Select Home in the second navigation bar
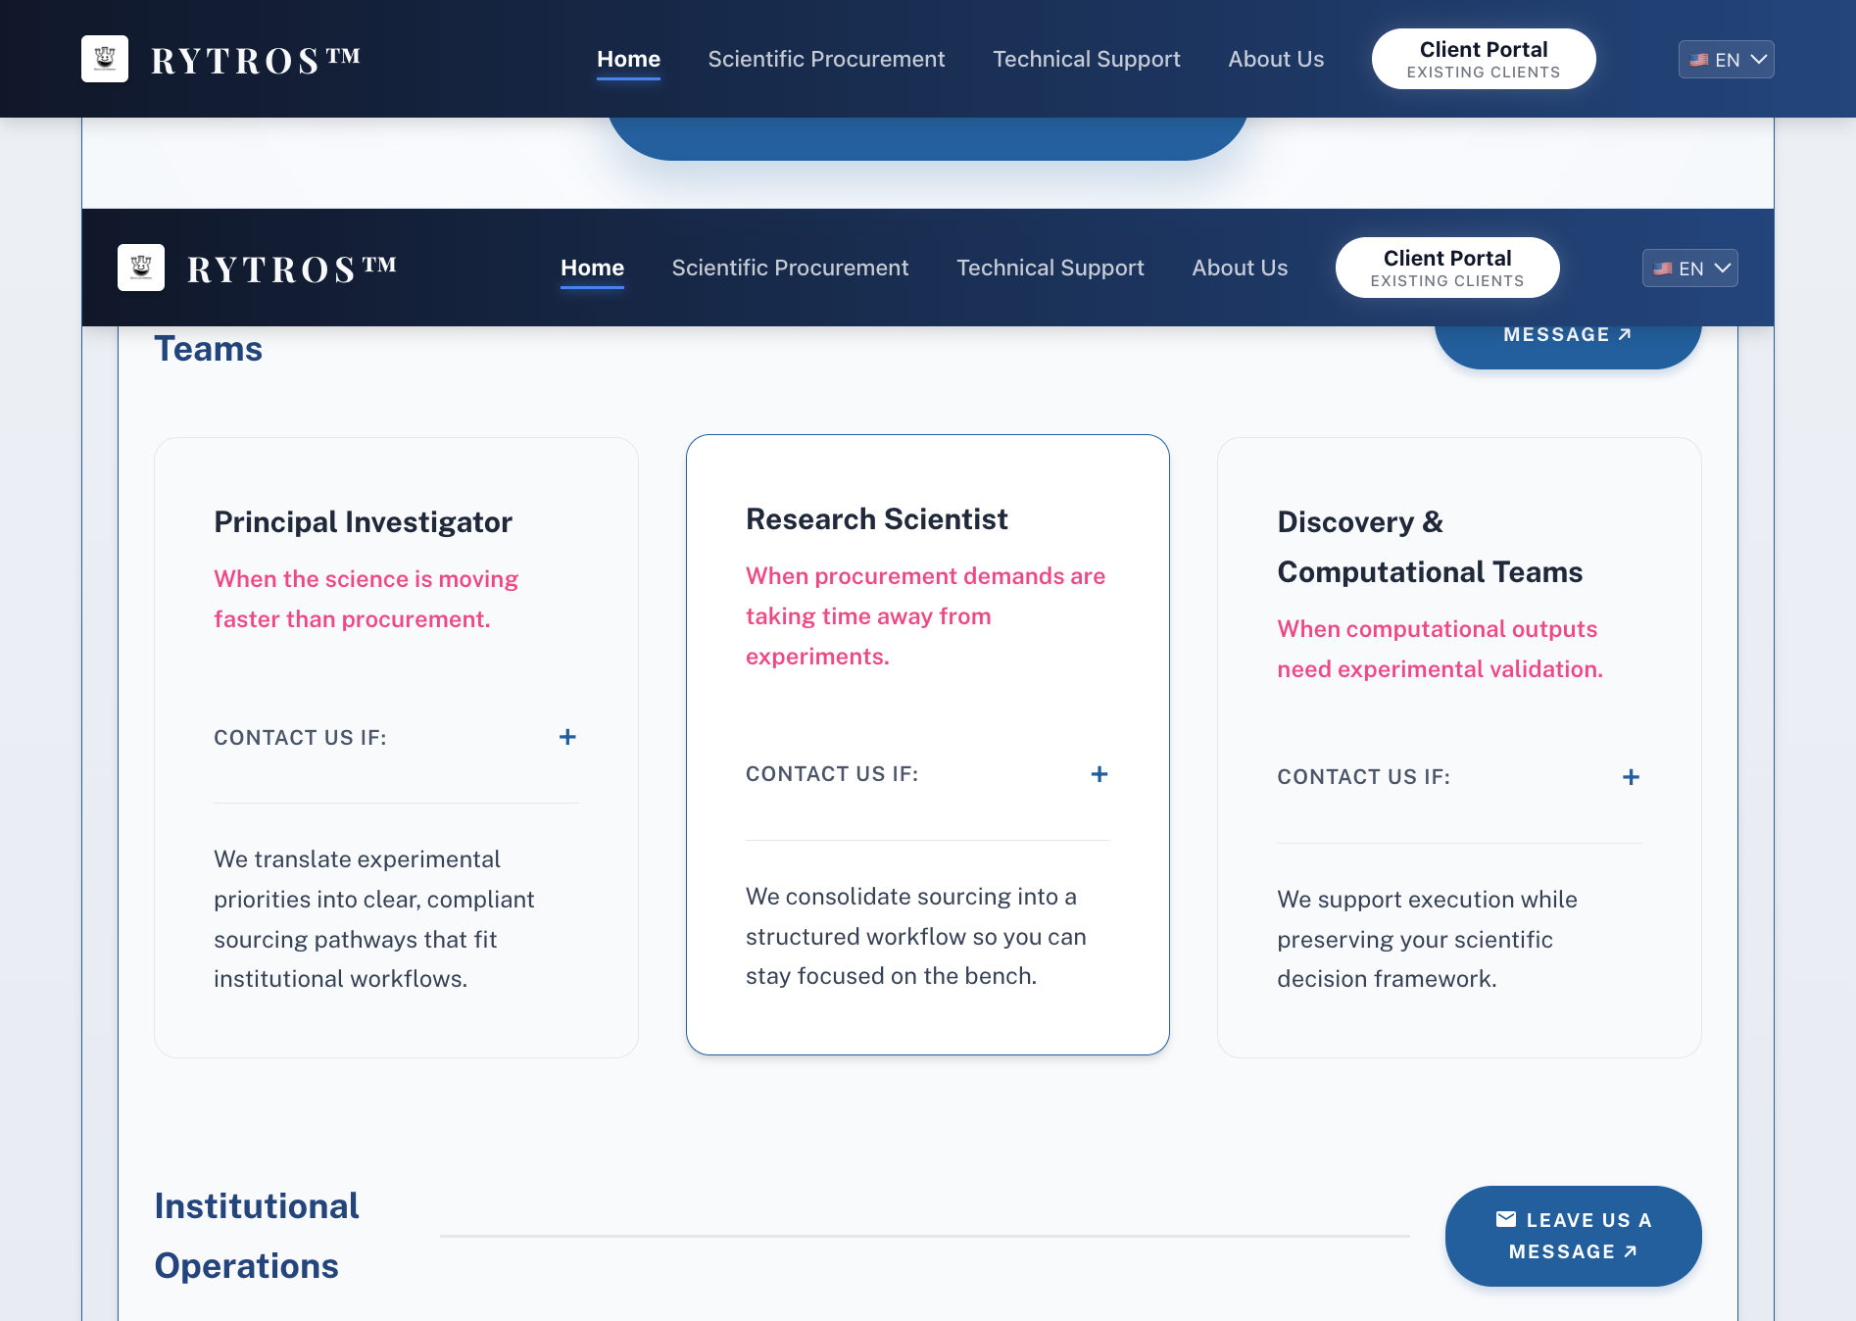Screen dimensions: 1856x1321 coord(592,268)
